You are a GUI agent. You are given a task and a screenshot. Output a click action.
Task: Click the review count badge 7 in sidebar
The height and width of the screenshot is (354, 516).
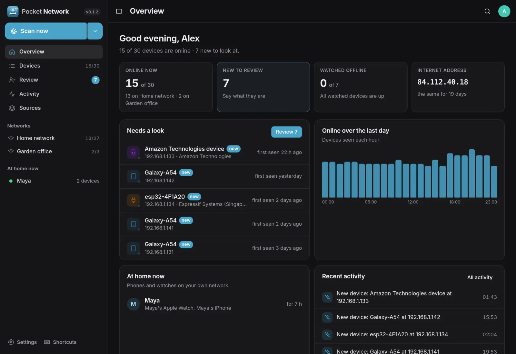pyautogui.click(x=95, y=80)
